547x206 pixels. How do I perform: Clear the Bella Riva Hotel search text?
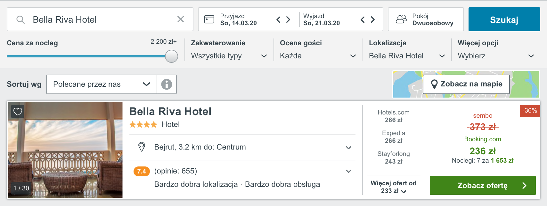(181, 19)
